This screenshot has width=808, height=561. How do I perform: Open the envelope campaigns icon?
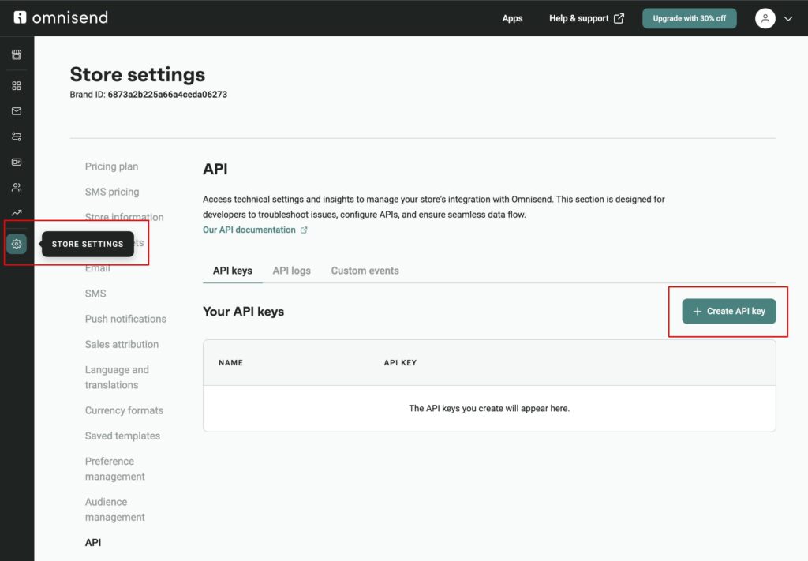coord(17,110)
